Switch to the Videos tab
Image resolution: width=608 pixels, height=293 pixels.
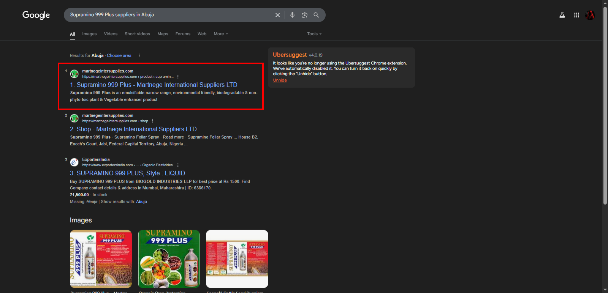point(111,34)
